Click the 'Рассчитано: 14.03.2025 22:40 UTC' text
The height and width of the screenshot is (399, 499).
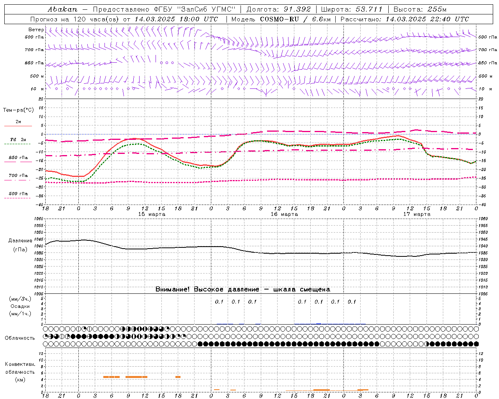[x=405, y=19]
